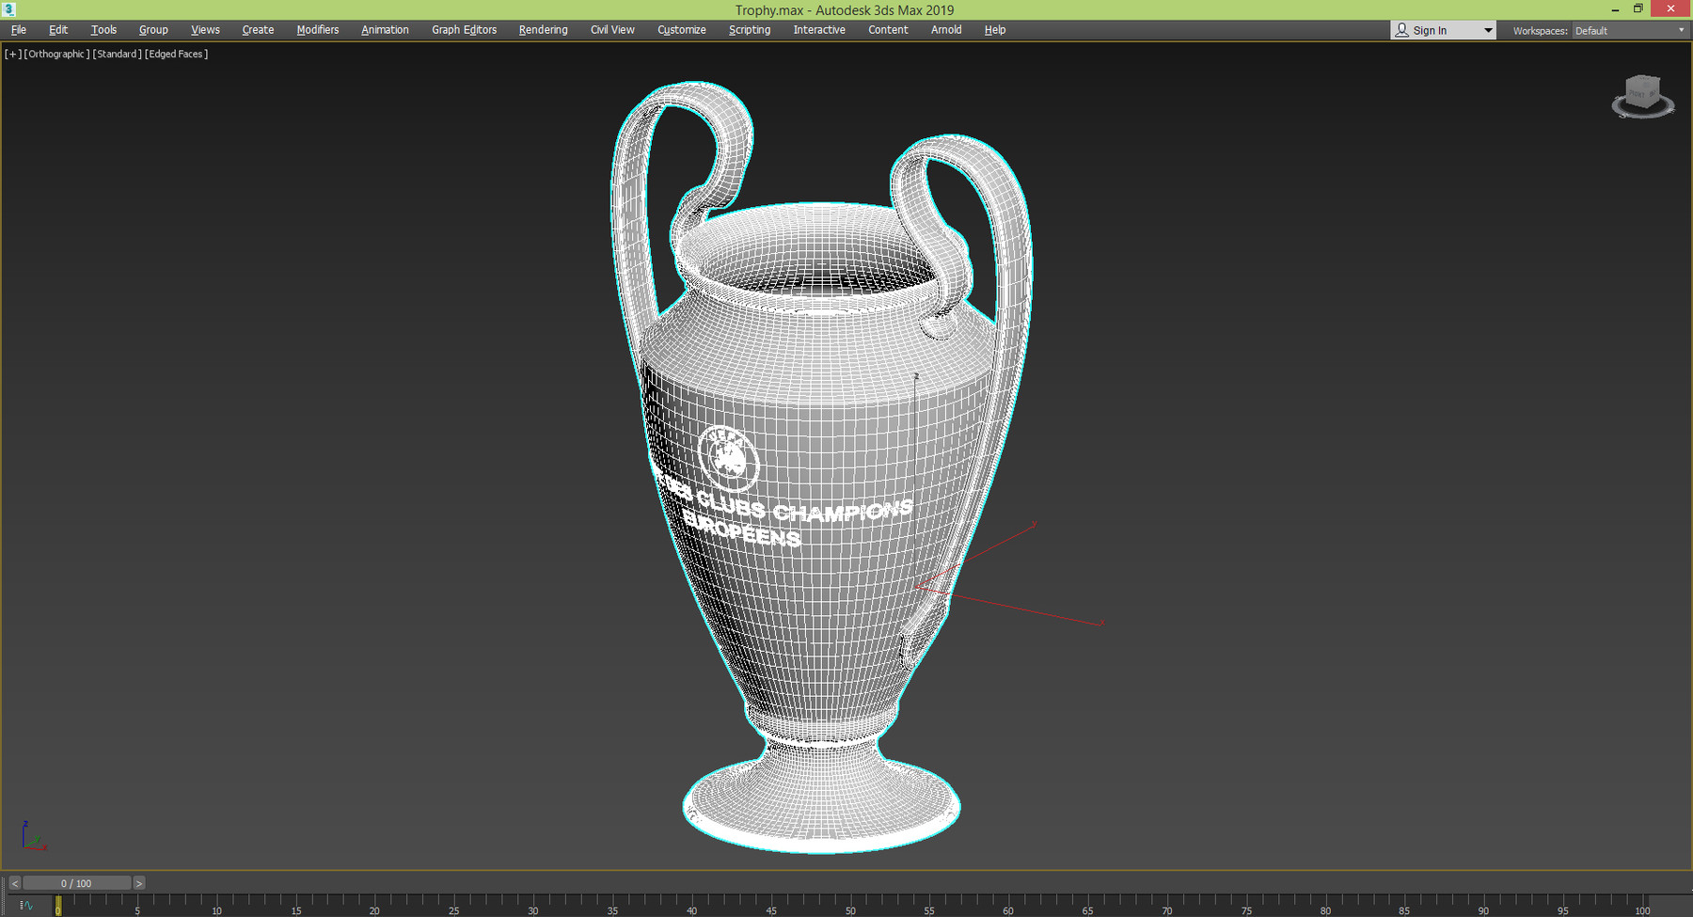Open the [Standard] viewport shading menu
The image size is (1693, 917).
tap(118, 54)
